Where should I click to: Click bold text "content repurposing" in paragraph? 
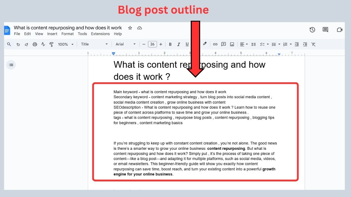[226, 148]
